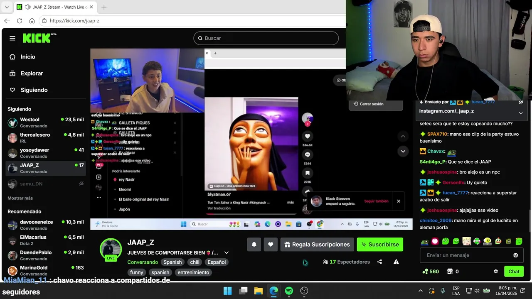The image size is (532, 299).
Task: Open Spotify from the taskbar
Action: 289,291
